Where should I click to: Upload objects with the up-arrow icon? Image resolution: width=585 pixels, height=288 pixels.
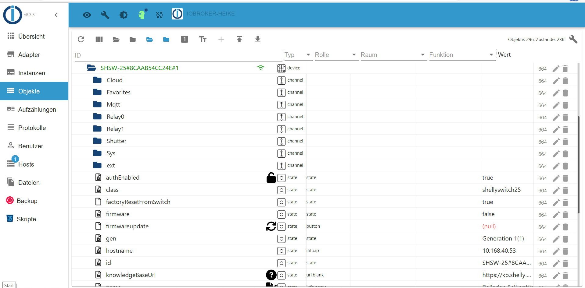click(239, 39)
